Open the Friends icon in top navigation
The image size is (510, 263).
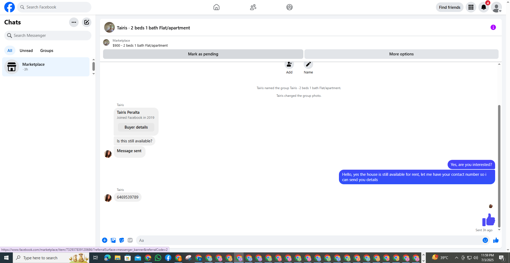tap(253, 7)
